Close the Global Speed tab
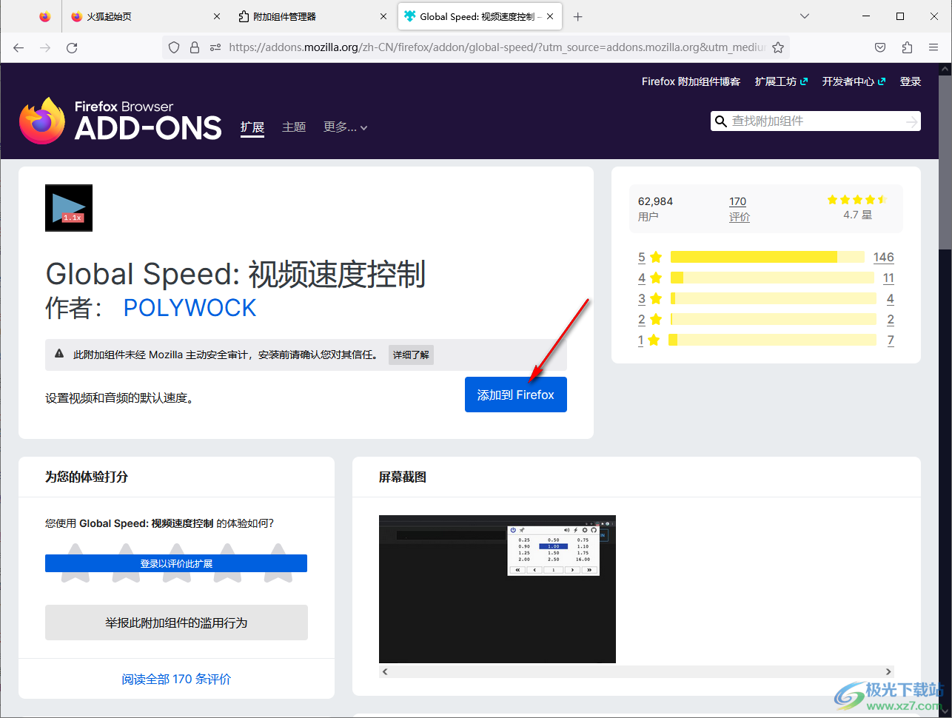952x718 pixels. click(550, 16)
